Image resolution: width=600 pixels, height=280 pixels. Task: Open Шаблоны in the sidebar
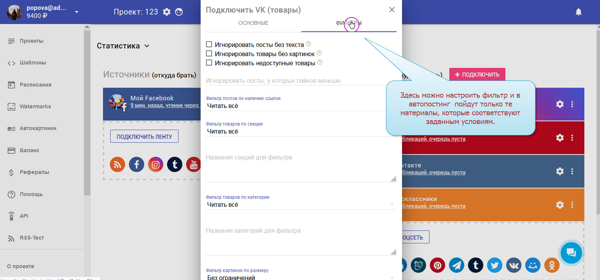coord(33,63)
